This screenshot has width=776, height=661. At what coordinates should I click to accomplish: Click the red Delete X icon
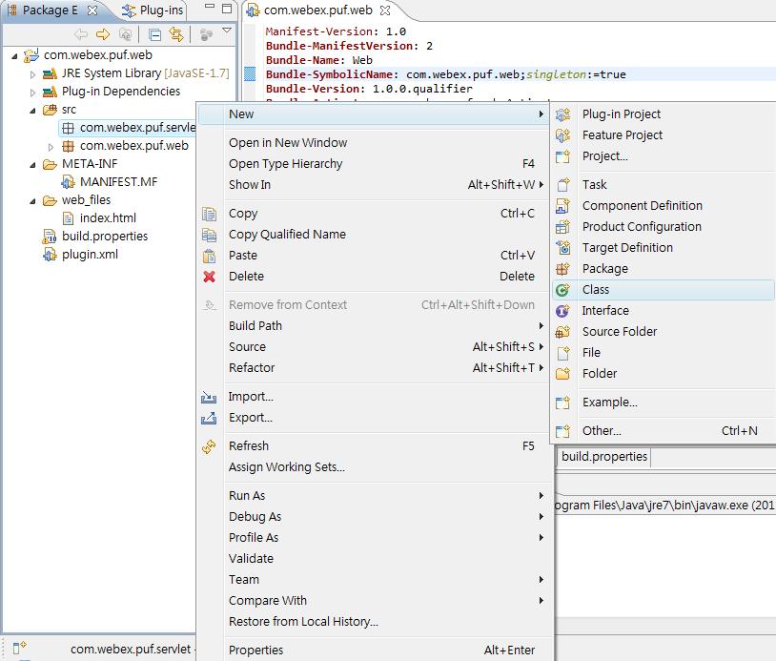coord(210,277)
